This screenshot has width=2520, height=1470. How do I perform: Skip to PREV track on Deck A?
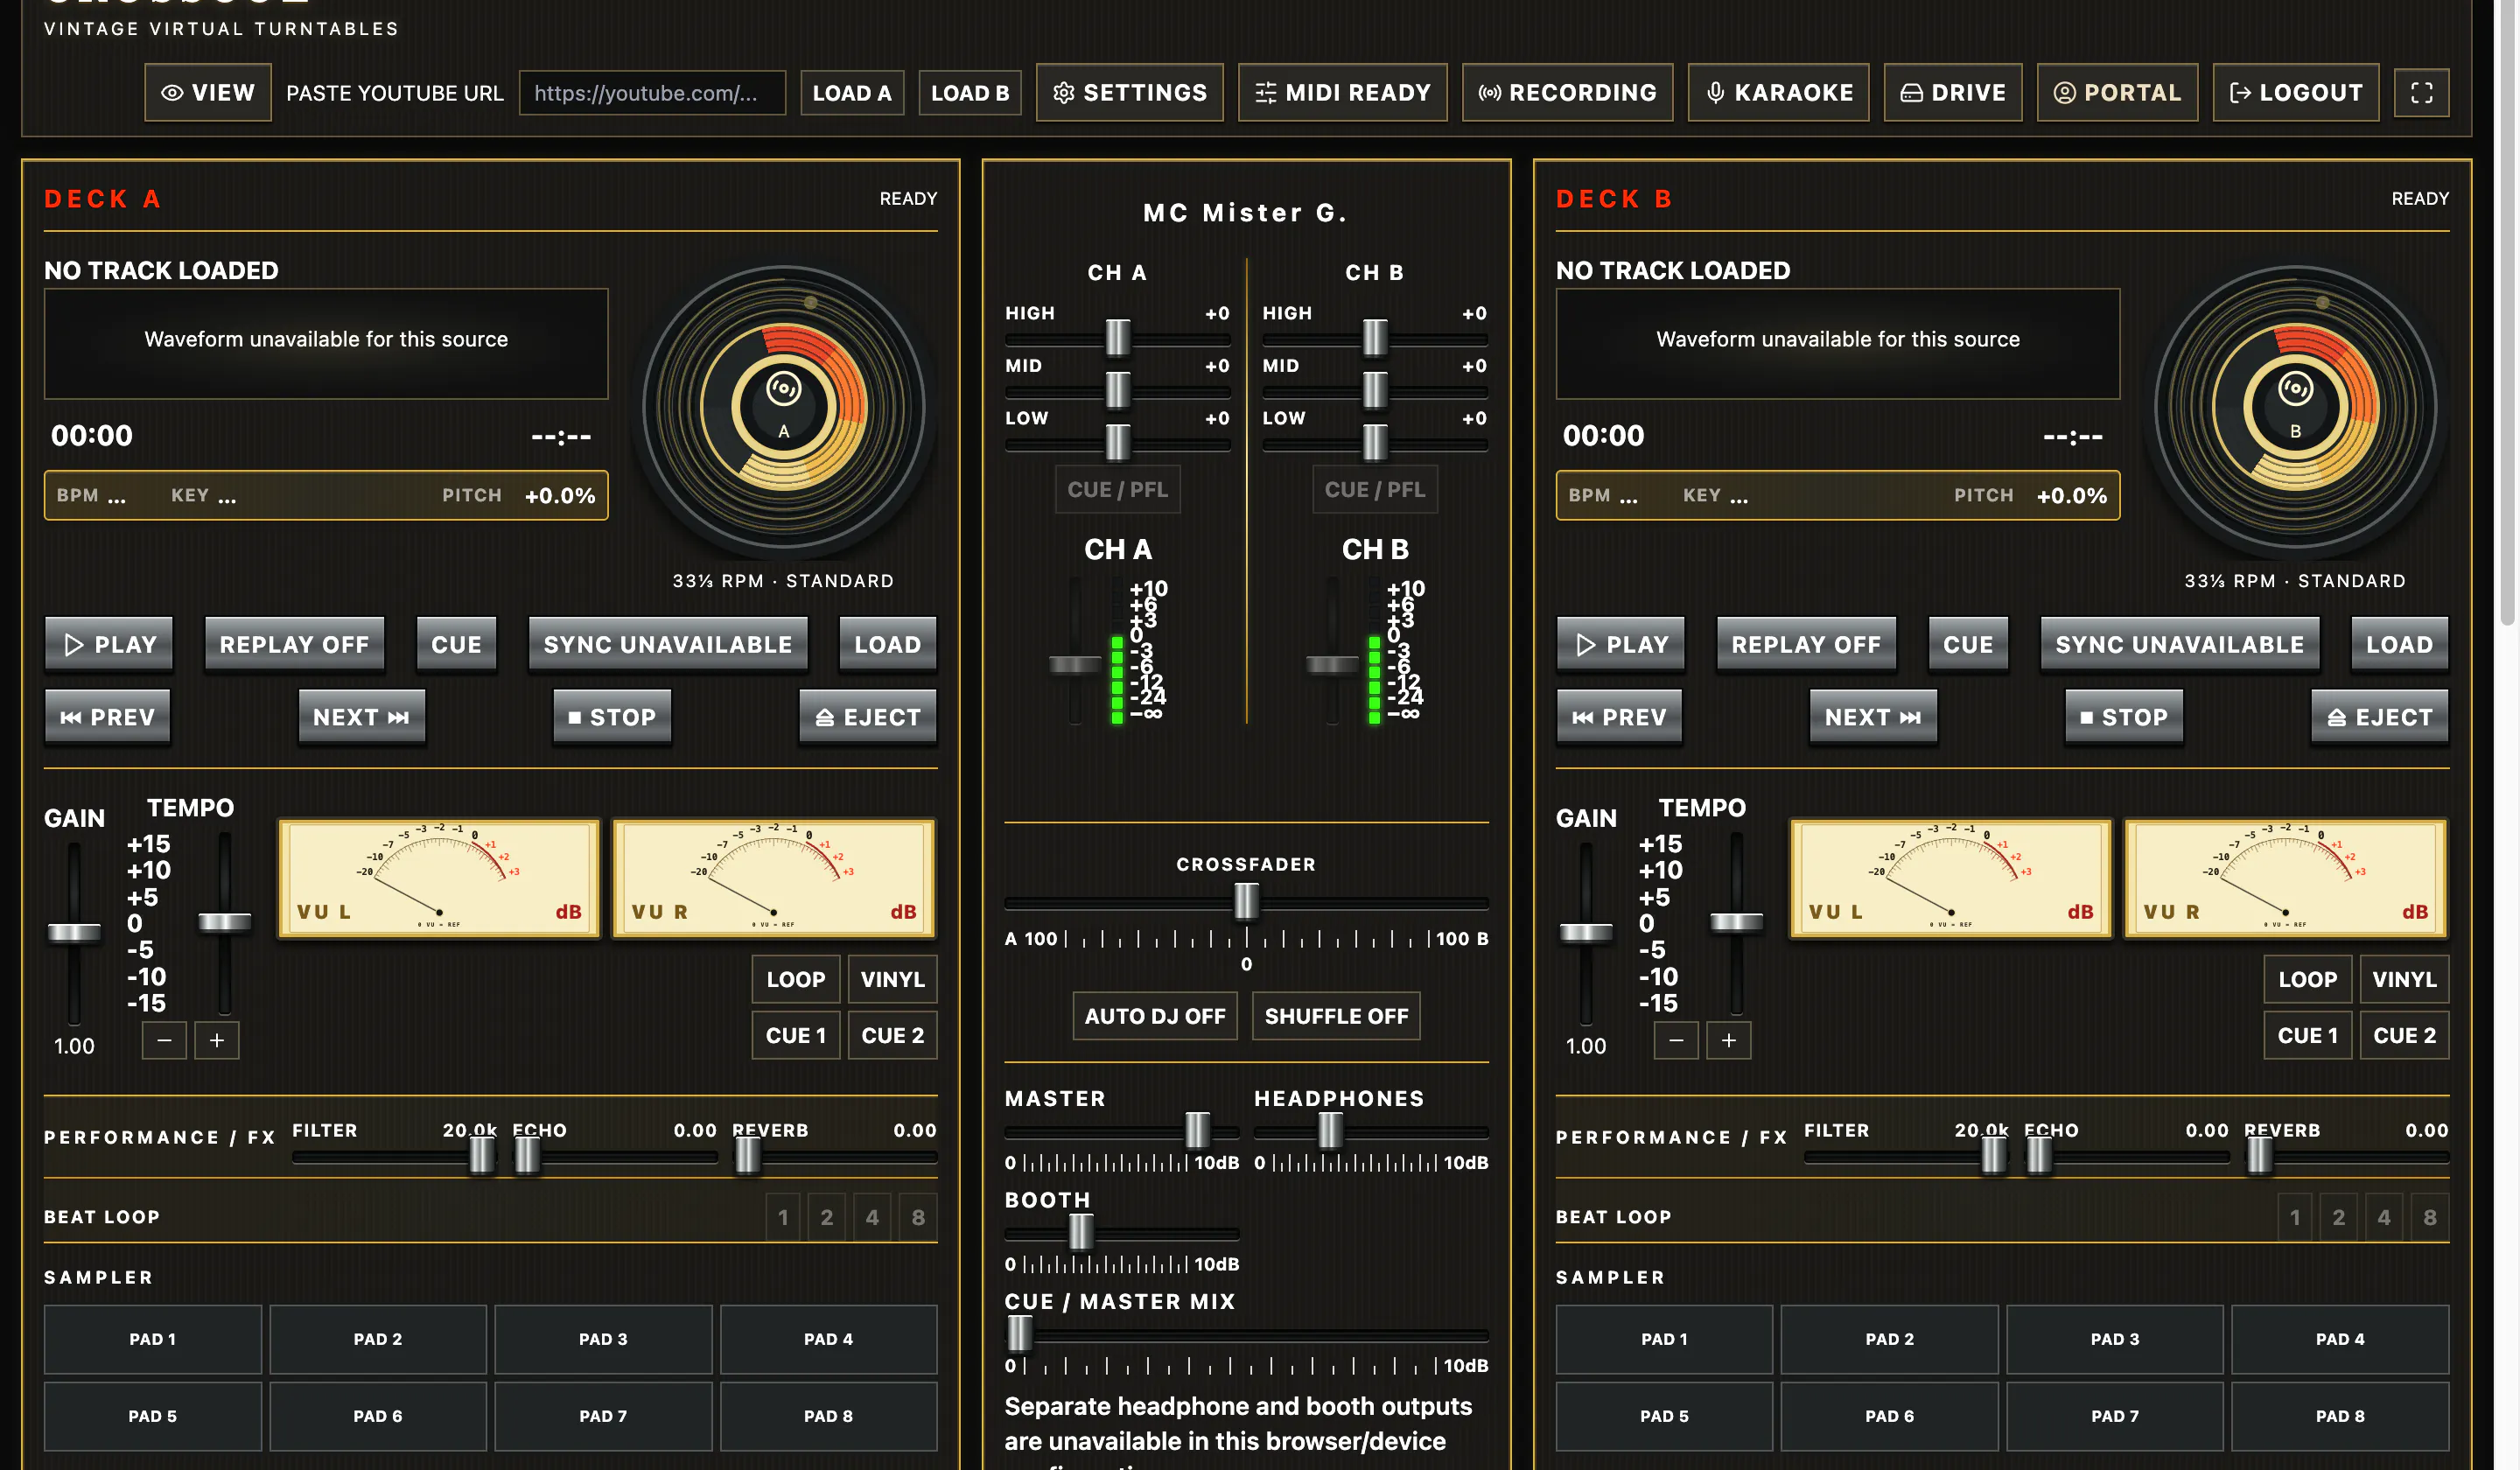pos(108,717)
